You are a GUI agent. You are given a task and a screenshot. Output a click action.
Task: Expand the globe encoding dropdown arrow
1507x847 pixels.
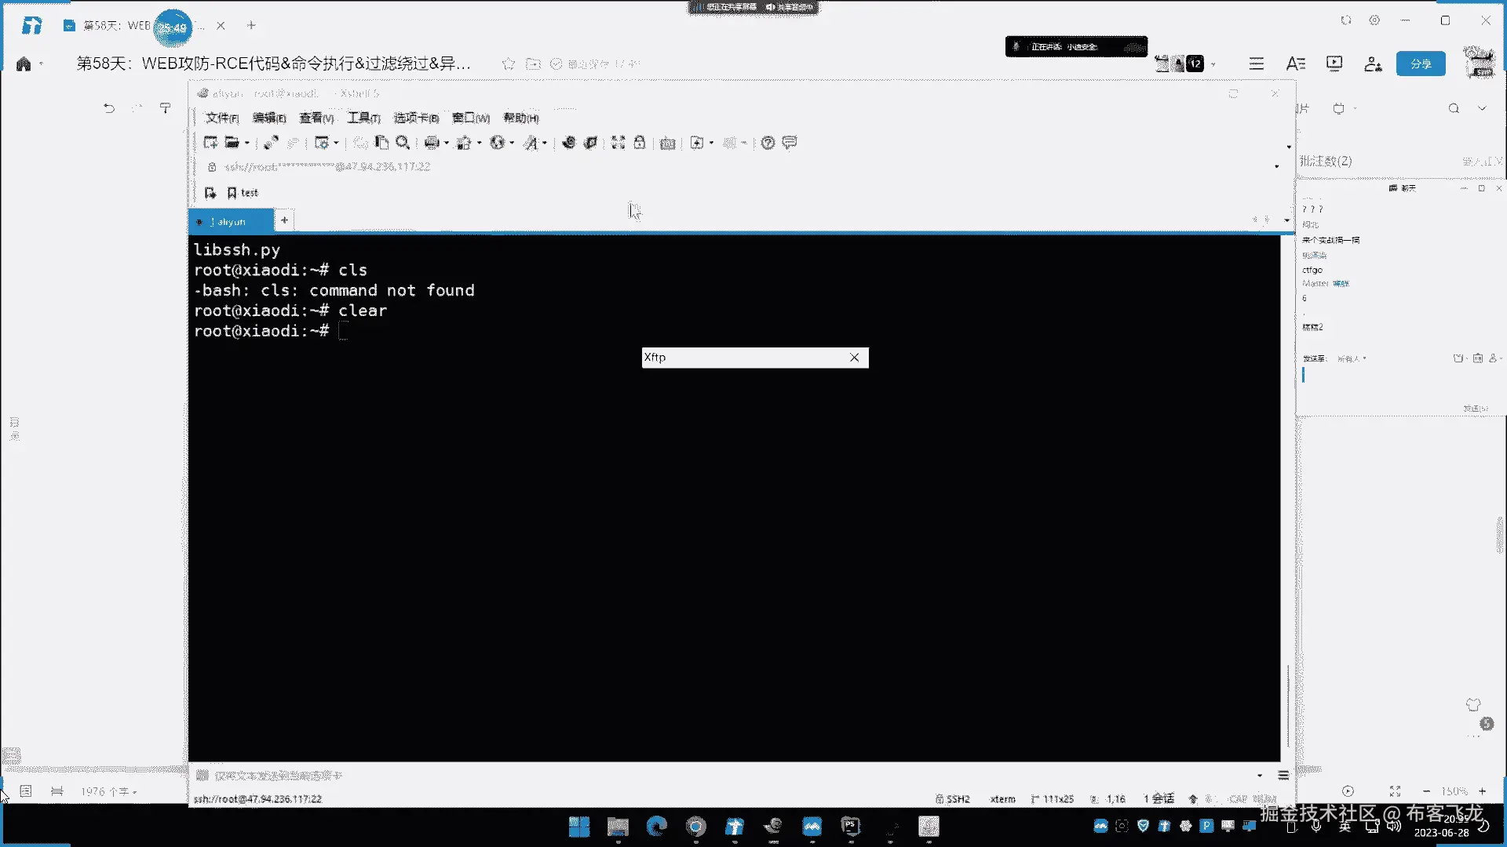(512, 143)
